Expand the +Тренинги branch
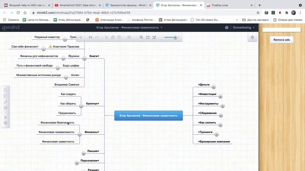 tap(216, 134)
